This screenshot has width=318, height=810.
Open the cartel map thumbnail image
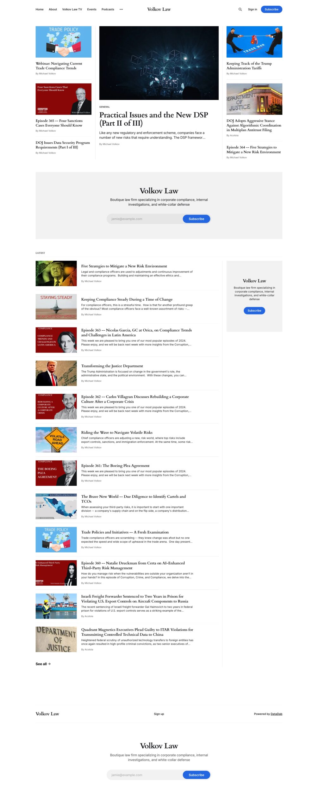tap(56, 506)
